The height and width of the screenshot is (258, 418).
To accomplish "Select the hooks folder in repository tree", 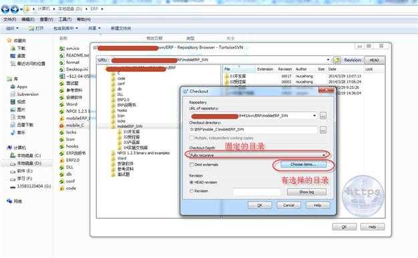I will tap(122, 110).
